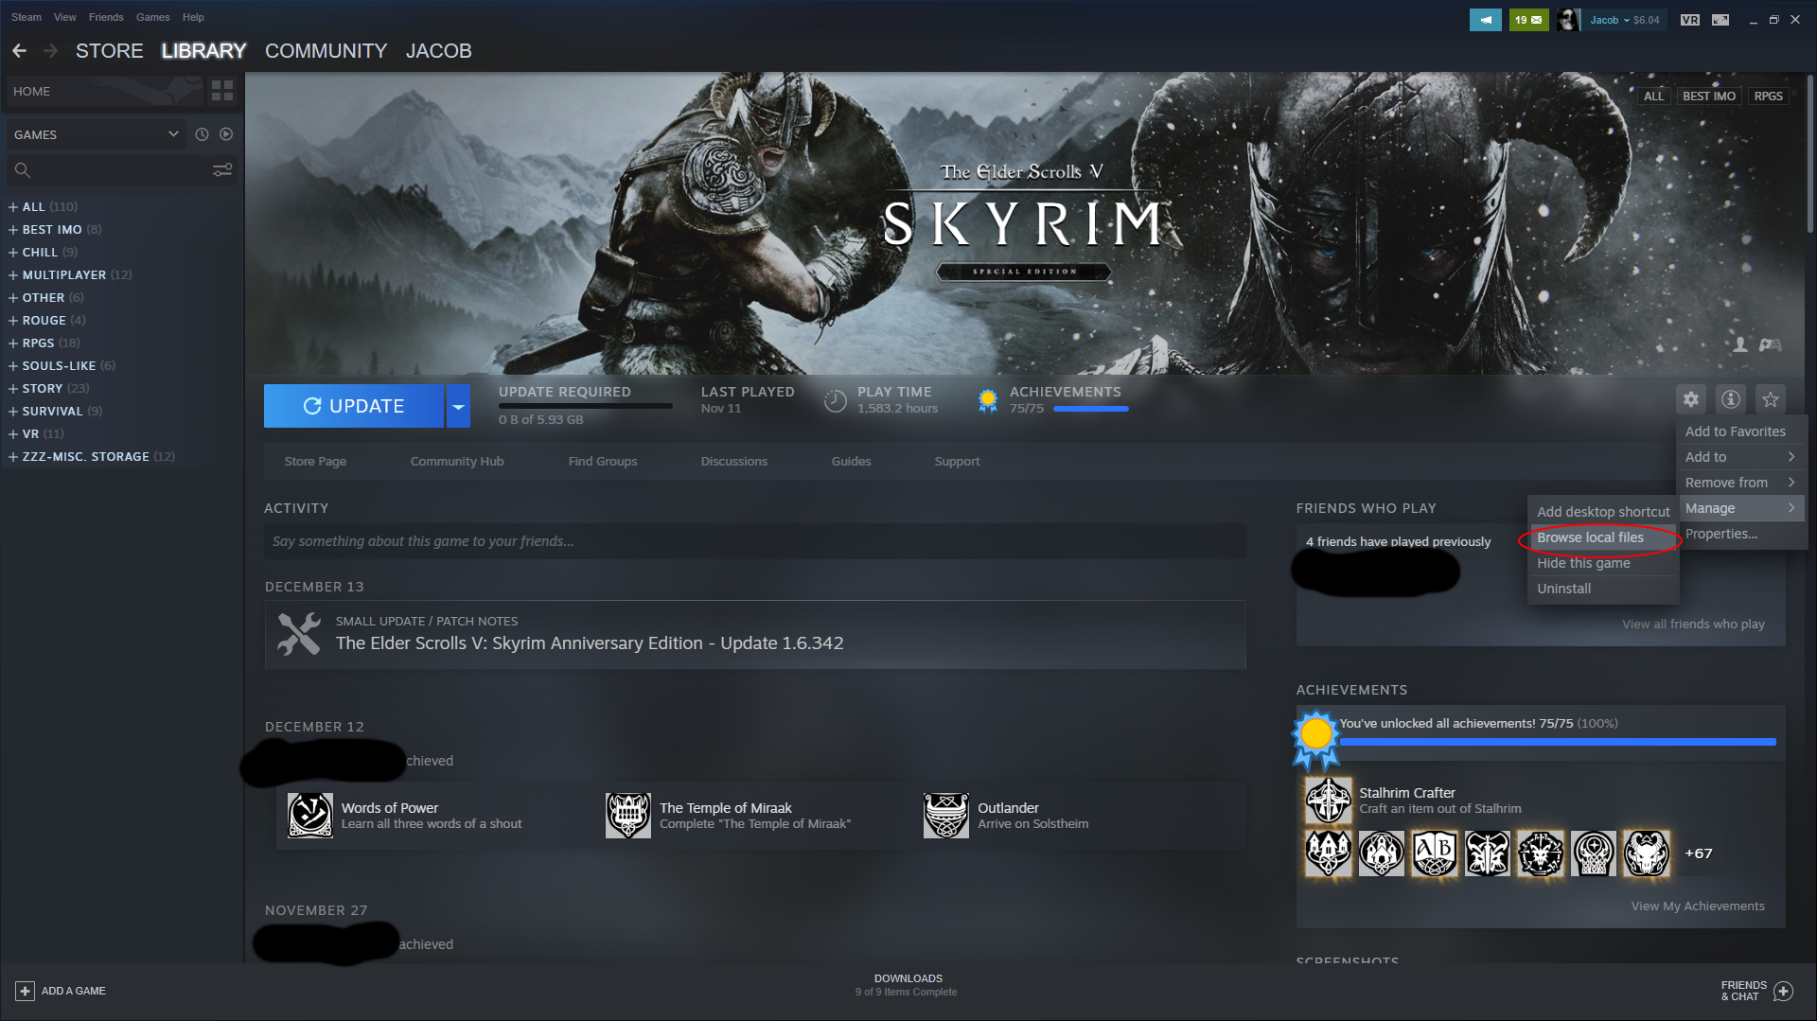The width and height of the screenshot is (1817, 1021).
Task: Expand the SOULS-LIKE collection
Action: pos(13,365)
